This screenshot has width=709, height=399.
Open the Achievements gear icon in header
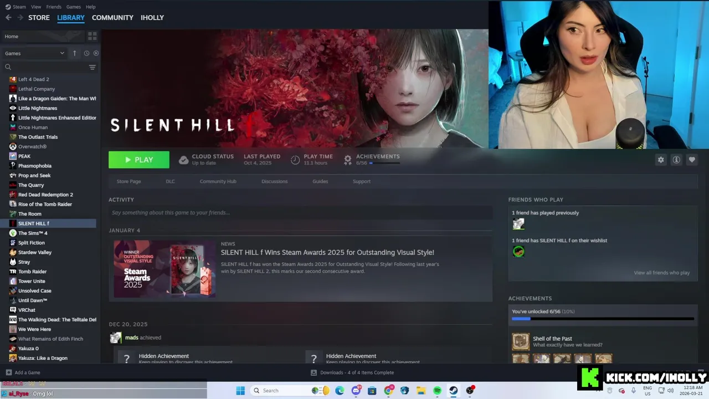pos(348,160)
